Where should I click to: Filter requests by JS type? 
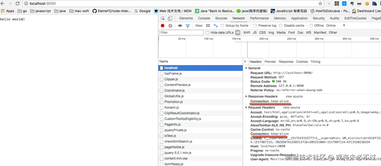[255, 33]
